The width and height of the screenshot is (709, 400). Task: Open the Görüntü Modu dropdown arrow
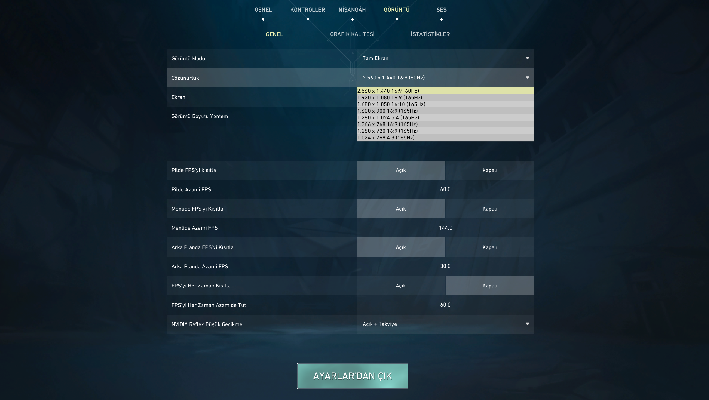[527, 58]
